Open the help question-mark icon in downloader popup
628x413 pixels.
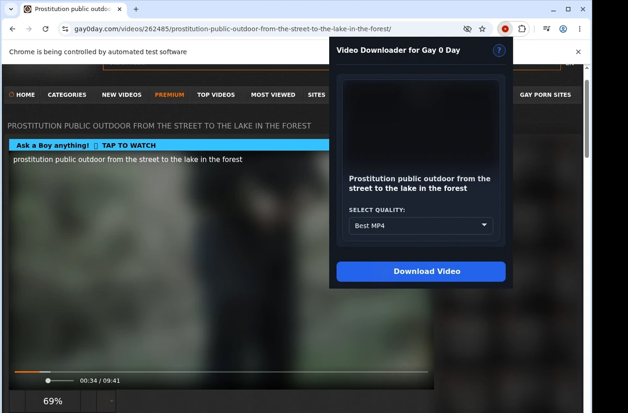coord(499,50)
